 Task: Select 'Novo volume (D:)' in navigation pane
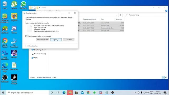(39, 54)
